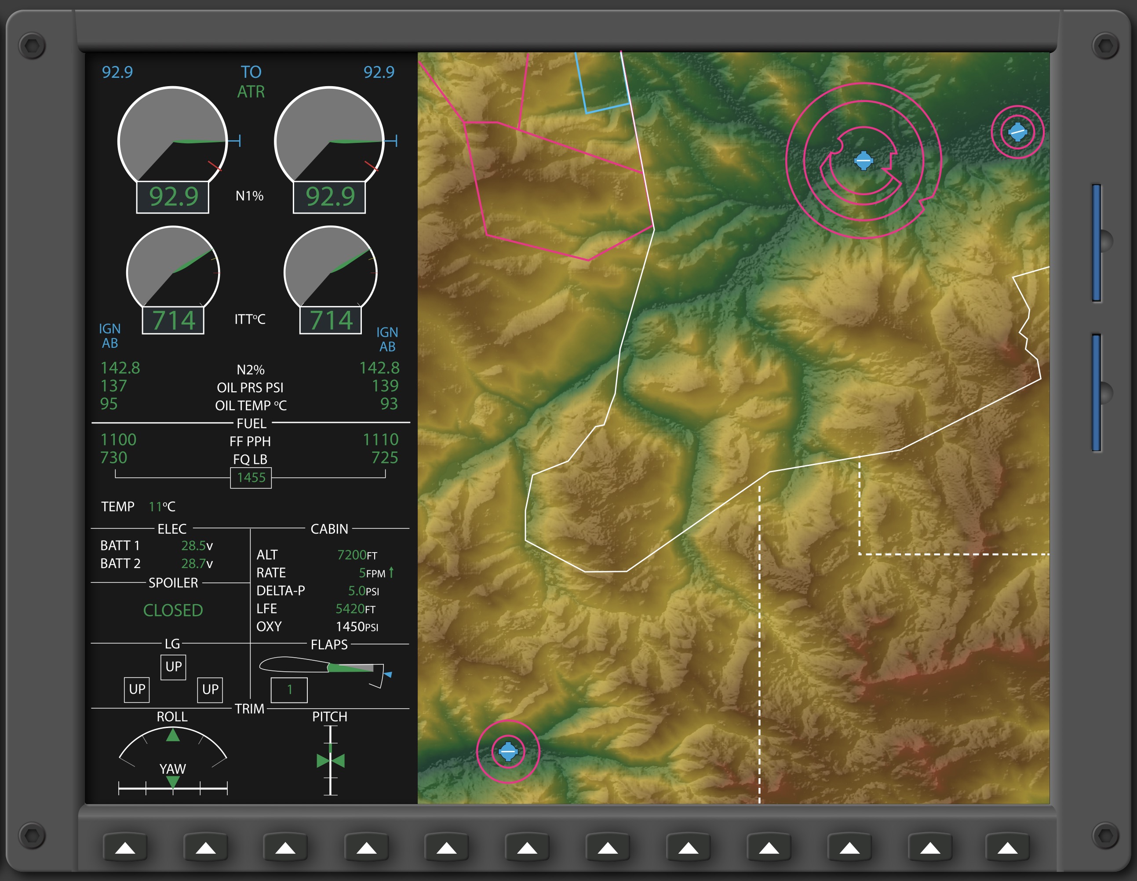Click the cabin RATE up-arrow indicator
Image resolution: width=1137 pixels, height=881 pixels.
click(x=391, y=572)
